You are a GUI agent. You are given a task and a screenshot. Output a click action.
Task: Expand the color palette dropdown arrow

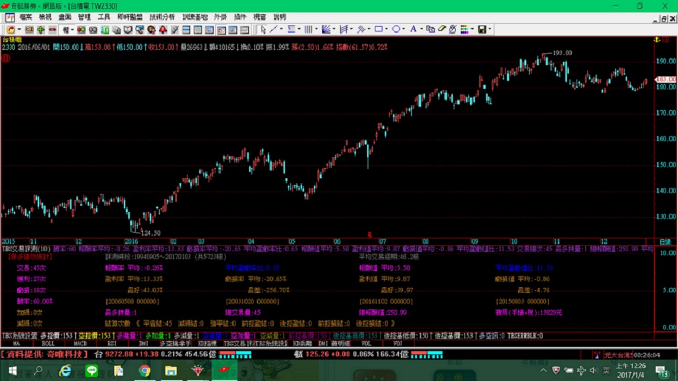click(472, 30)
